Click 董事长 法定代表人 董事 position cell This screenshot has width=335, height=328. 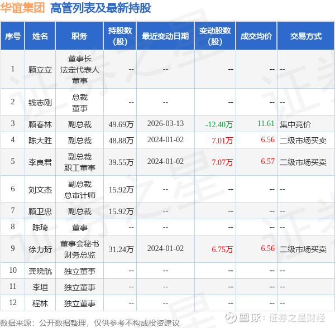point(79,70)
